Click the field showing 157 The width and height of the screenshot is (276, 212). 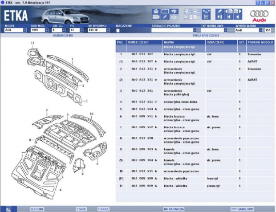click(268, 30)
